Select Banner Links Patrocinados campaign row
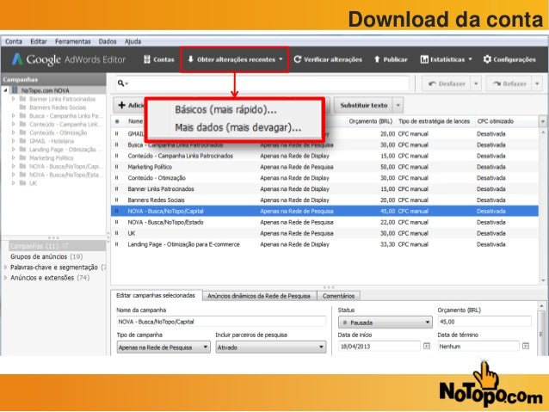This screenshot has height=412, width=549. pyautogui.click(x=324, y=189)
